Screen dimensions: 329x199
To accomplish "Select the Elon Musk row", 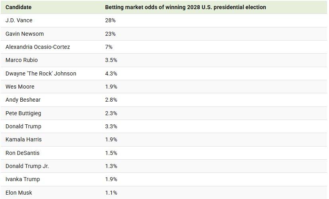I will coord(19,193).
